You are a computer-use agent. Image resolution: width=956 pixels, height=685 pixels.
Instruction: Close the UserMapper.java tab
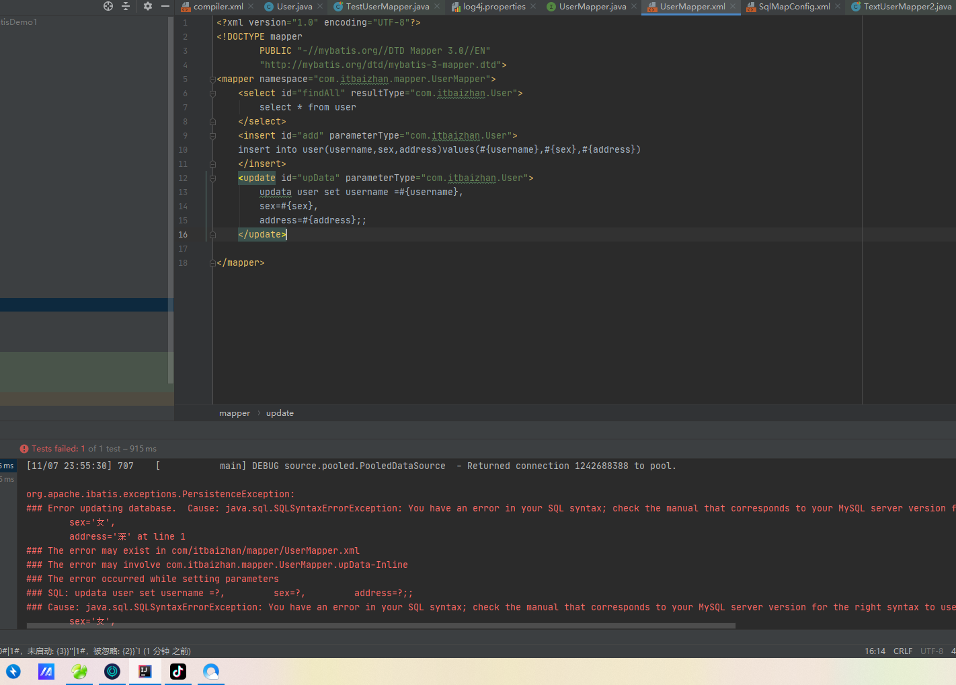tap(634, 7)
